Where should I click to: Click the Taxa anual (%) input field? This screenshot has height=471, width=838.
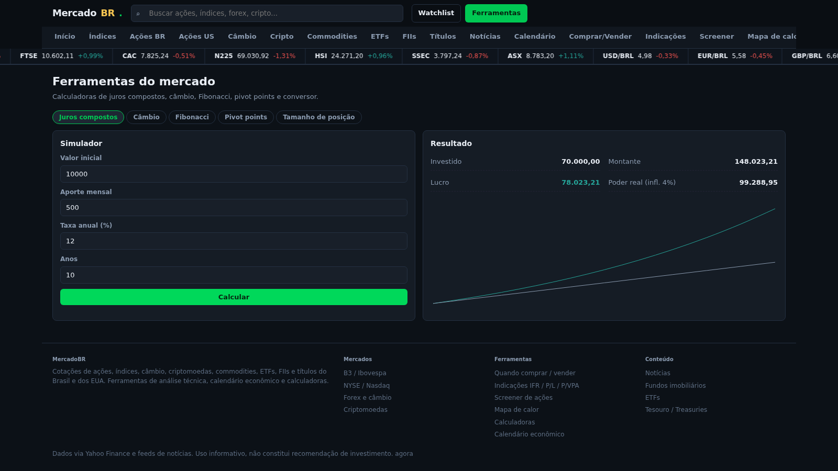click(x=234, y=241)
